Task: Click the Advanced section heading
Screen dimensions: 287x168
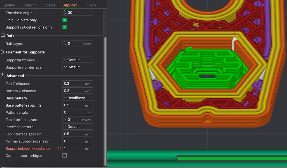Action: pos(15,76)
